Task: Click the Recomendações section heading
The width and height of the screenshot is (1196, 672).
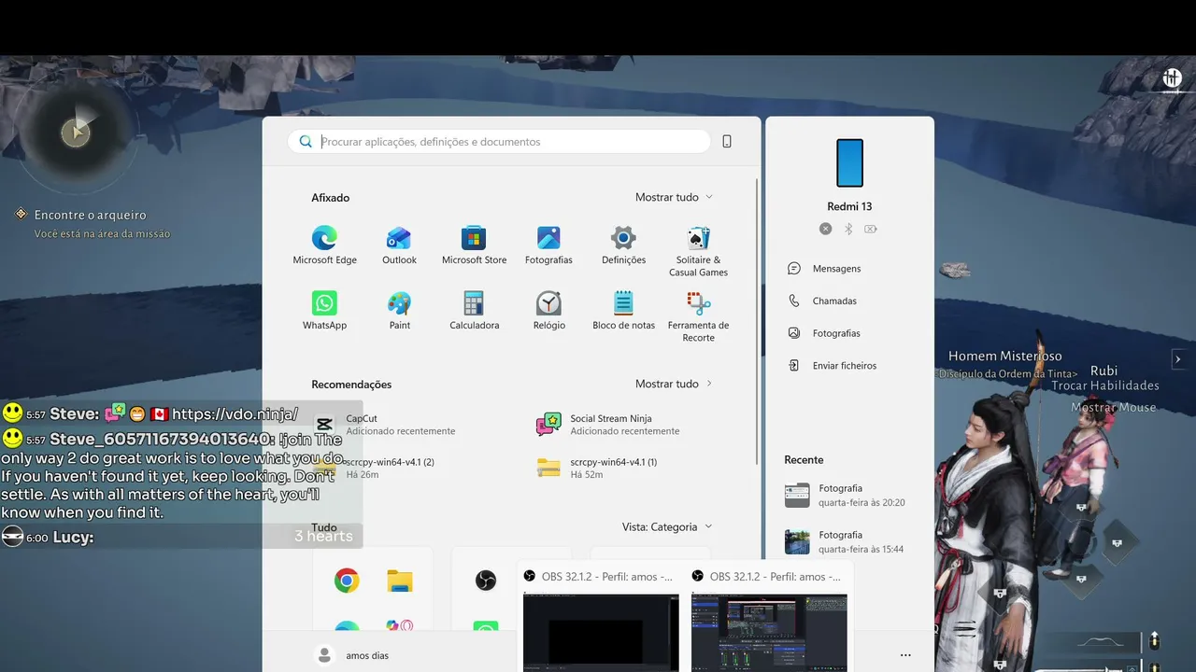Action: point(351,385)
